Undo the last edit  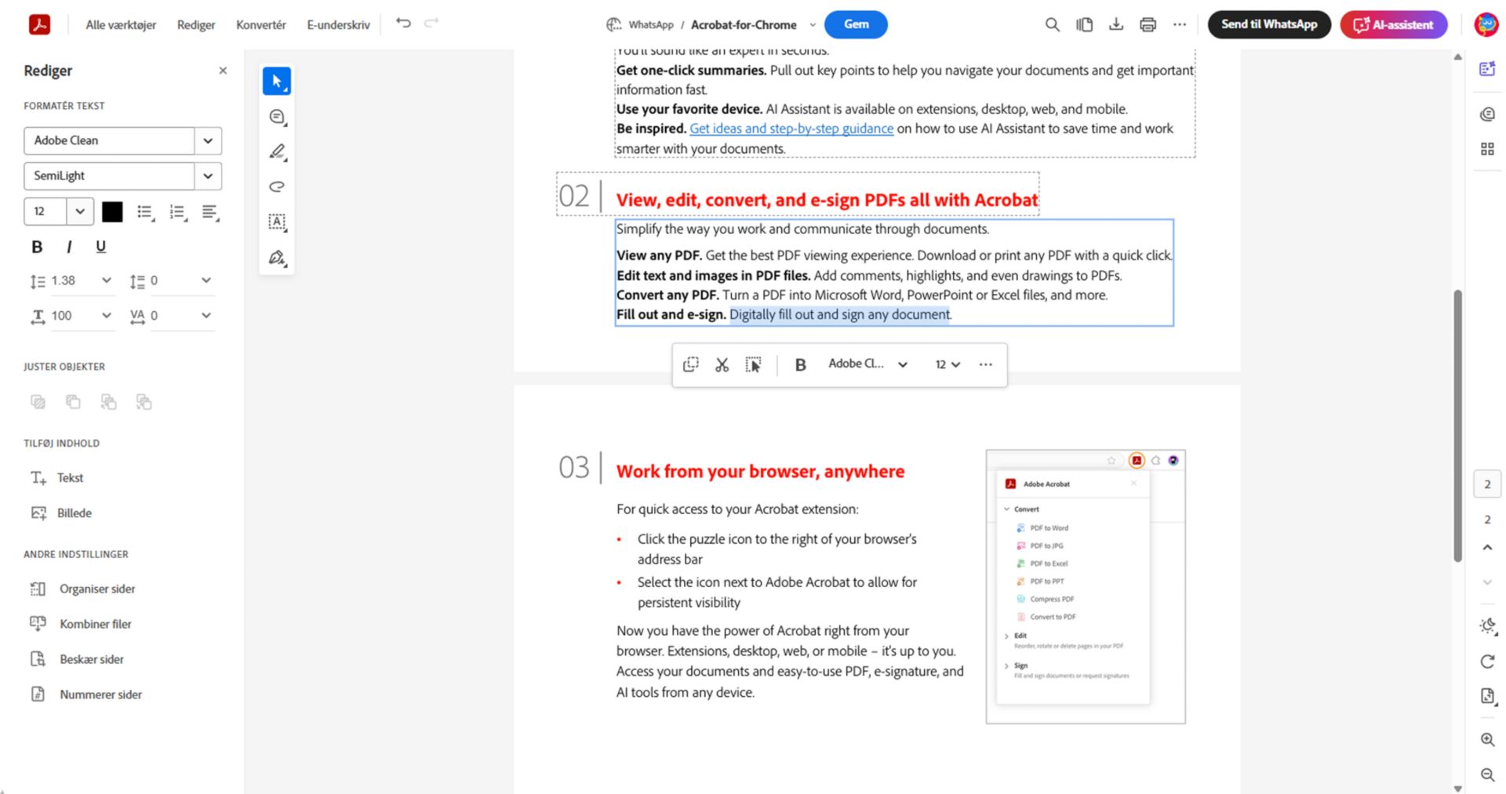coord(403,23)
